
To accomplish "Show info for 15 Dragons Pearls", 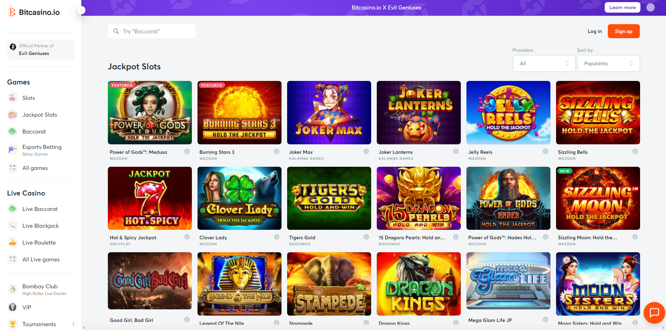I will pyautogui.click(x=456, y=237).
